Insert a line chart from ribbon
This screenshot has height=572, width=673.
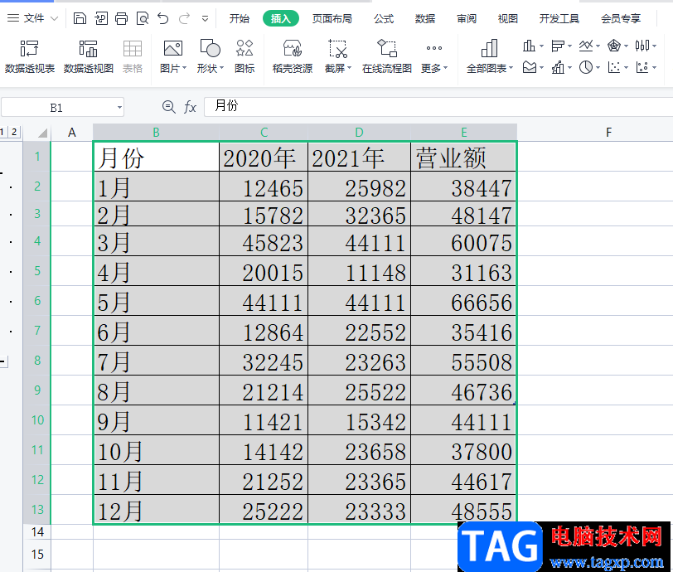(x=586, y=46)
